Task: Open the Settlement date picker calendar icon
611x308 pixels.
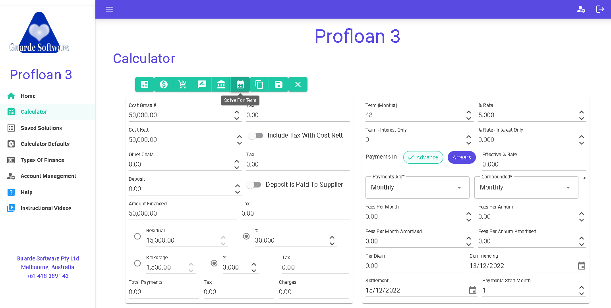Action: pos(473,290)
